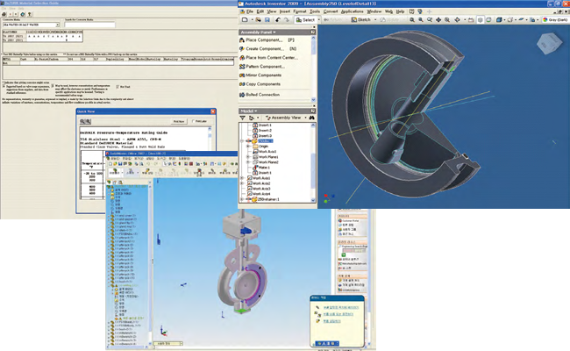
Task: Click the Pan view icon in Inventor
Action: pyautogui.click(x=438, y=19)
